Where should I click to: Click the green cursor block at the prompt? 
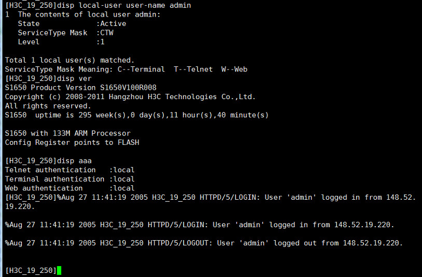click(59, 270)
